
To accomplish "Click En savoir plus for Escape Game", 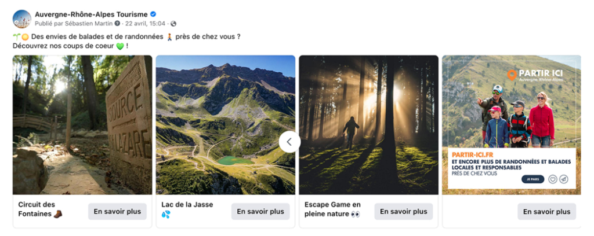I will pyautogui.click(x=404, y=212).
